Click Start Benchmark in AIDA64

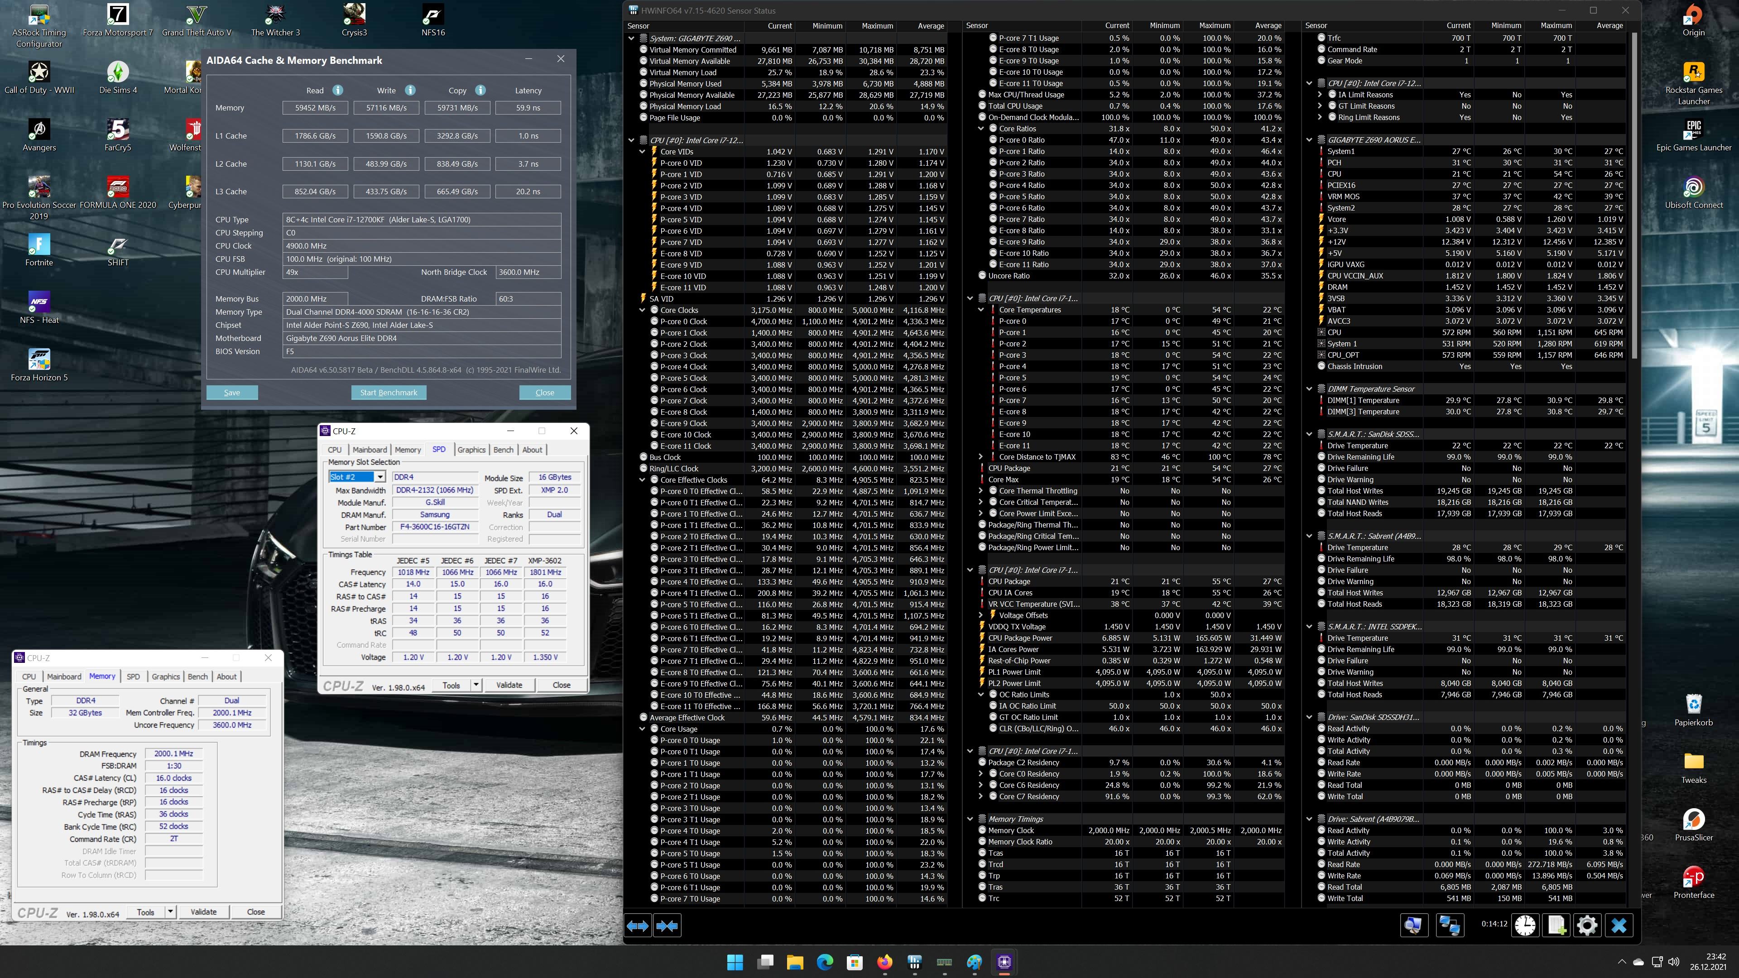[x=389, y=393]
